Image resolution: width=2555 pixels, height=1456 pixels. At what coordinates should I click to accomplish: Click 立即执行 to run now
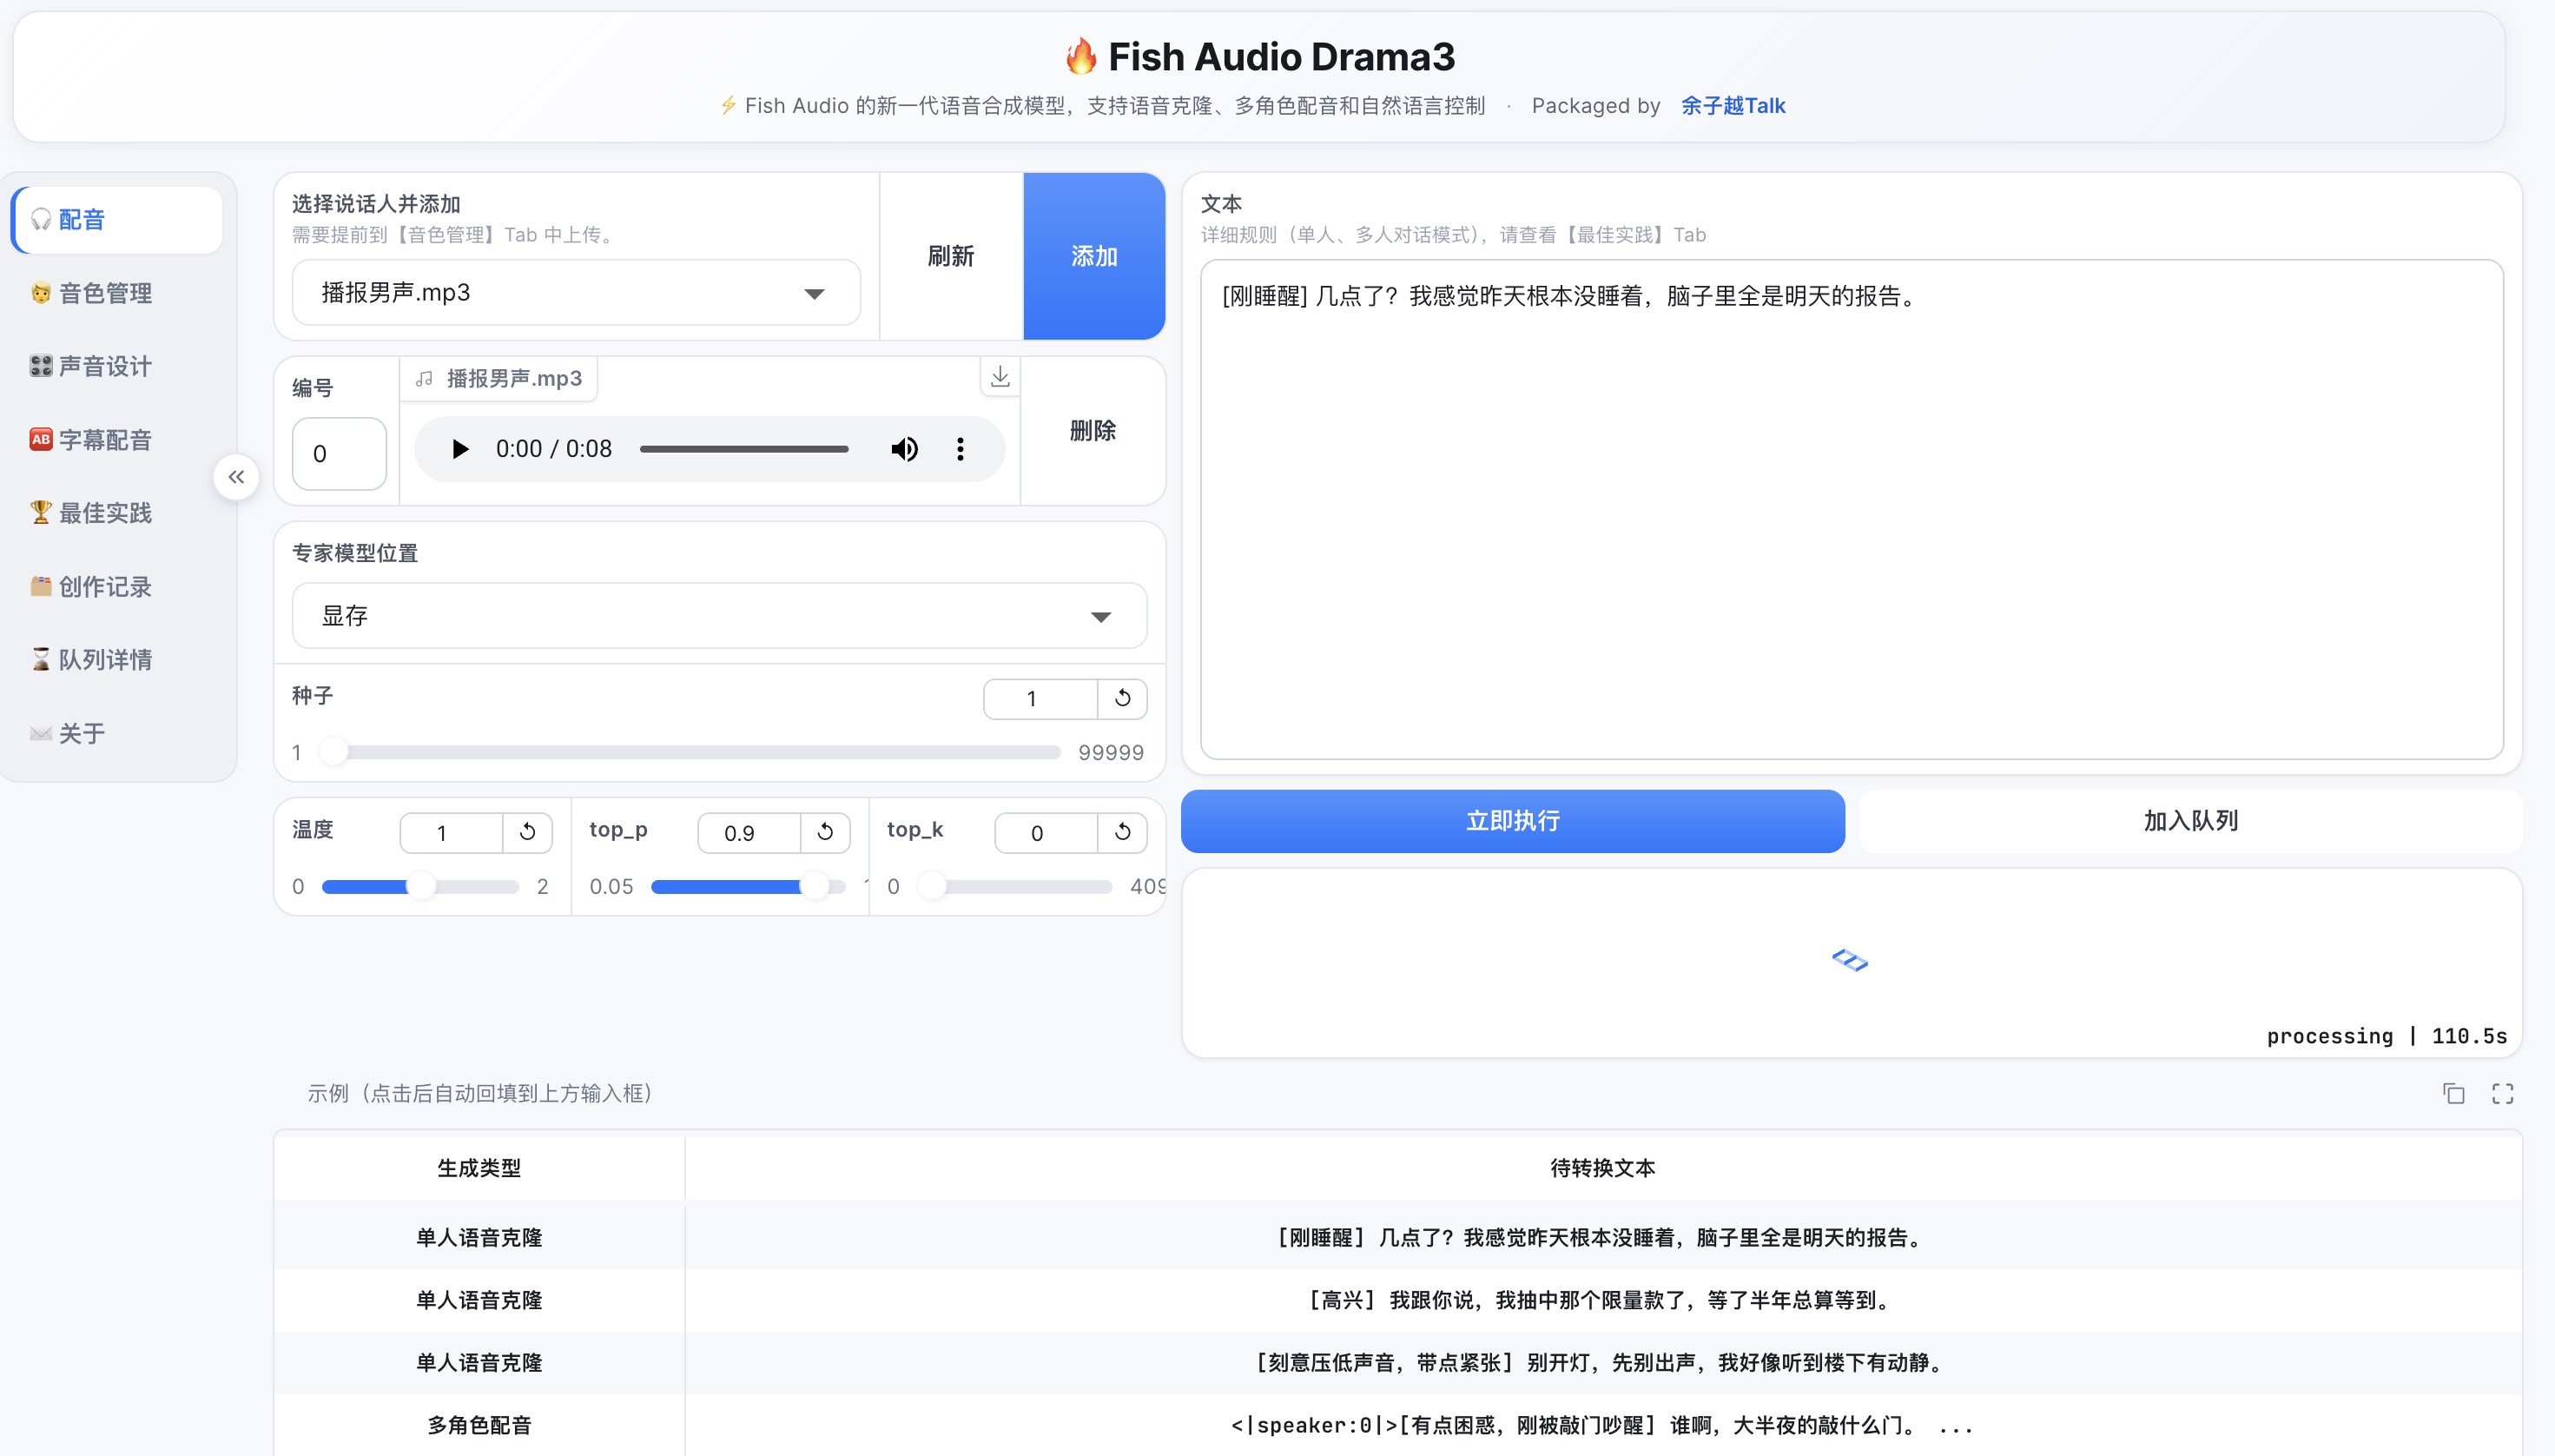pos(1512,821)
